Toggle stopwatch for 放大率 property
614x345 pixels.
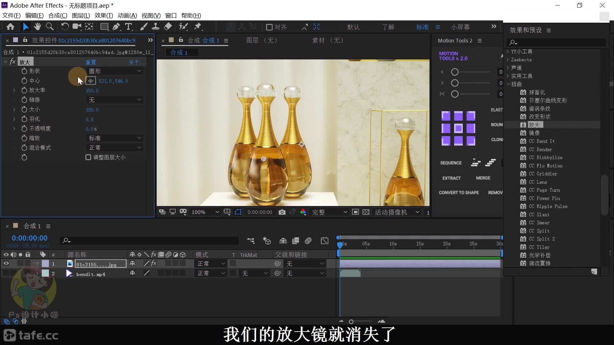click(24, 90)
